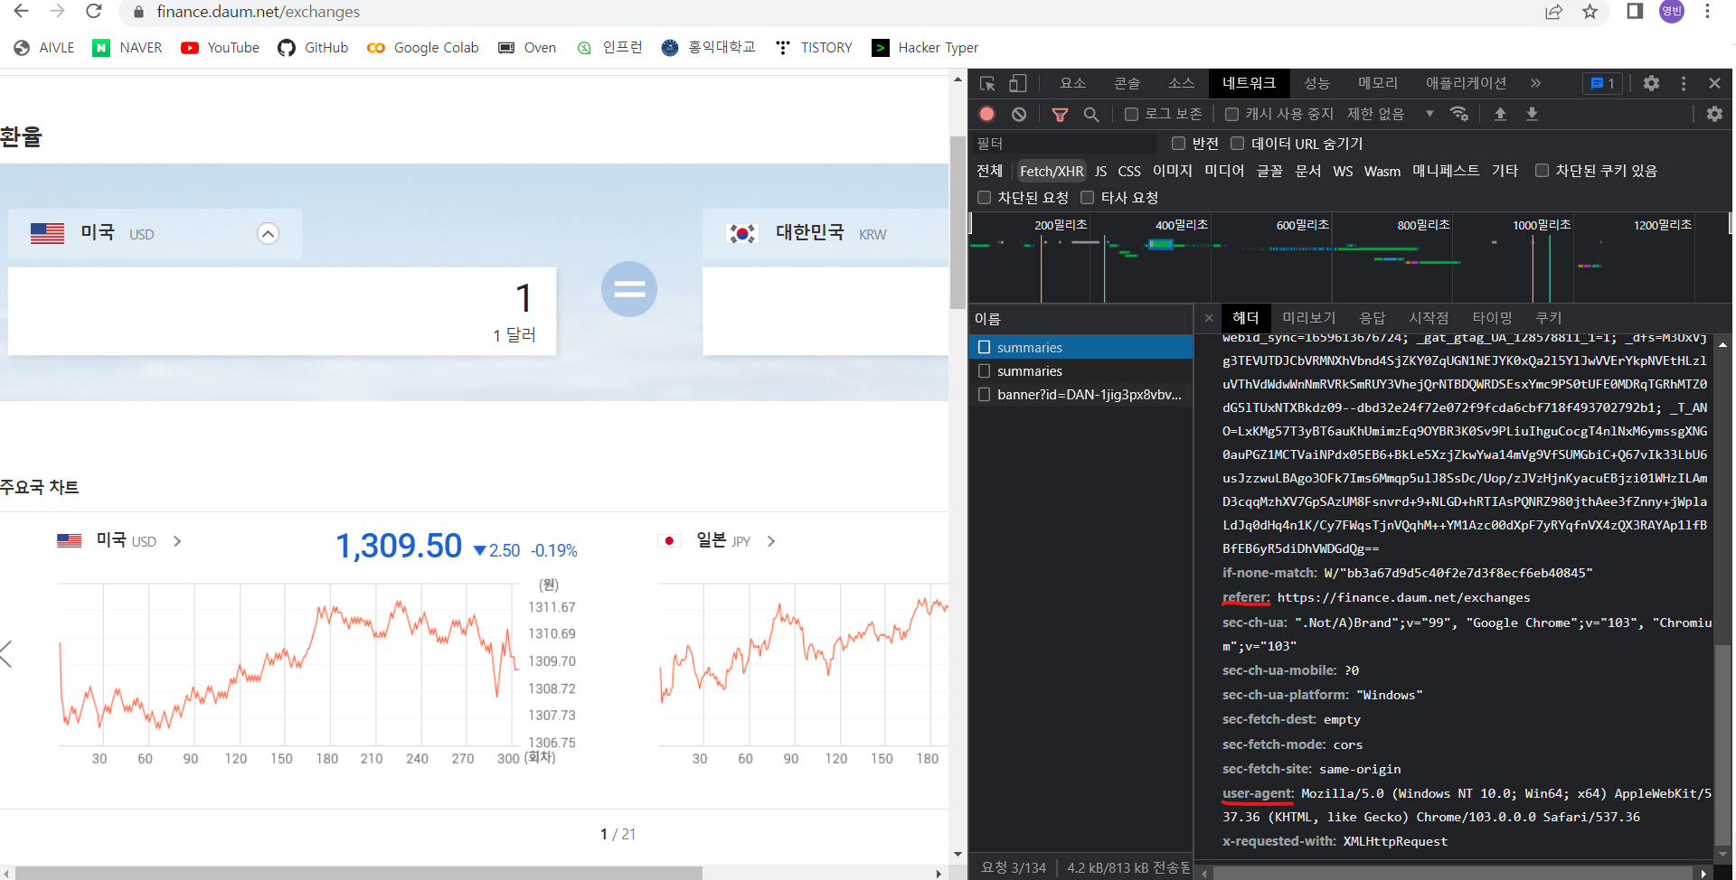Click the headers pane vertical scrollbar
Viewport: 1736px width, 880px height.
(x=1723, y=745)
